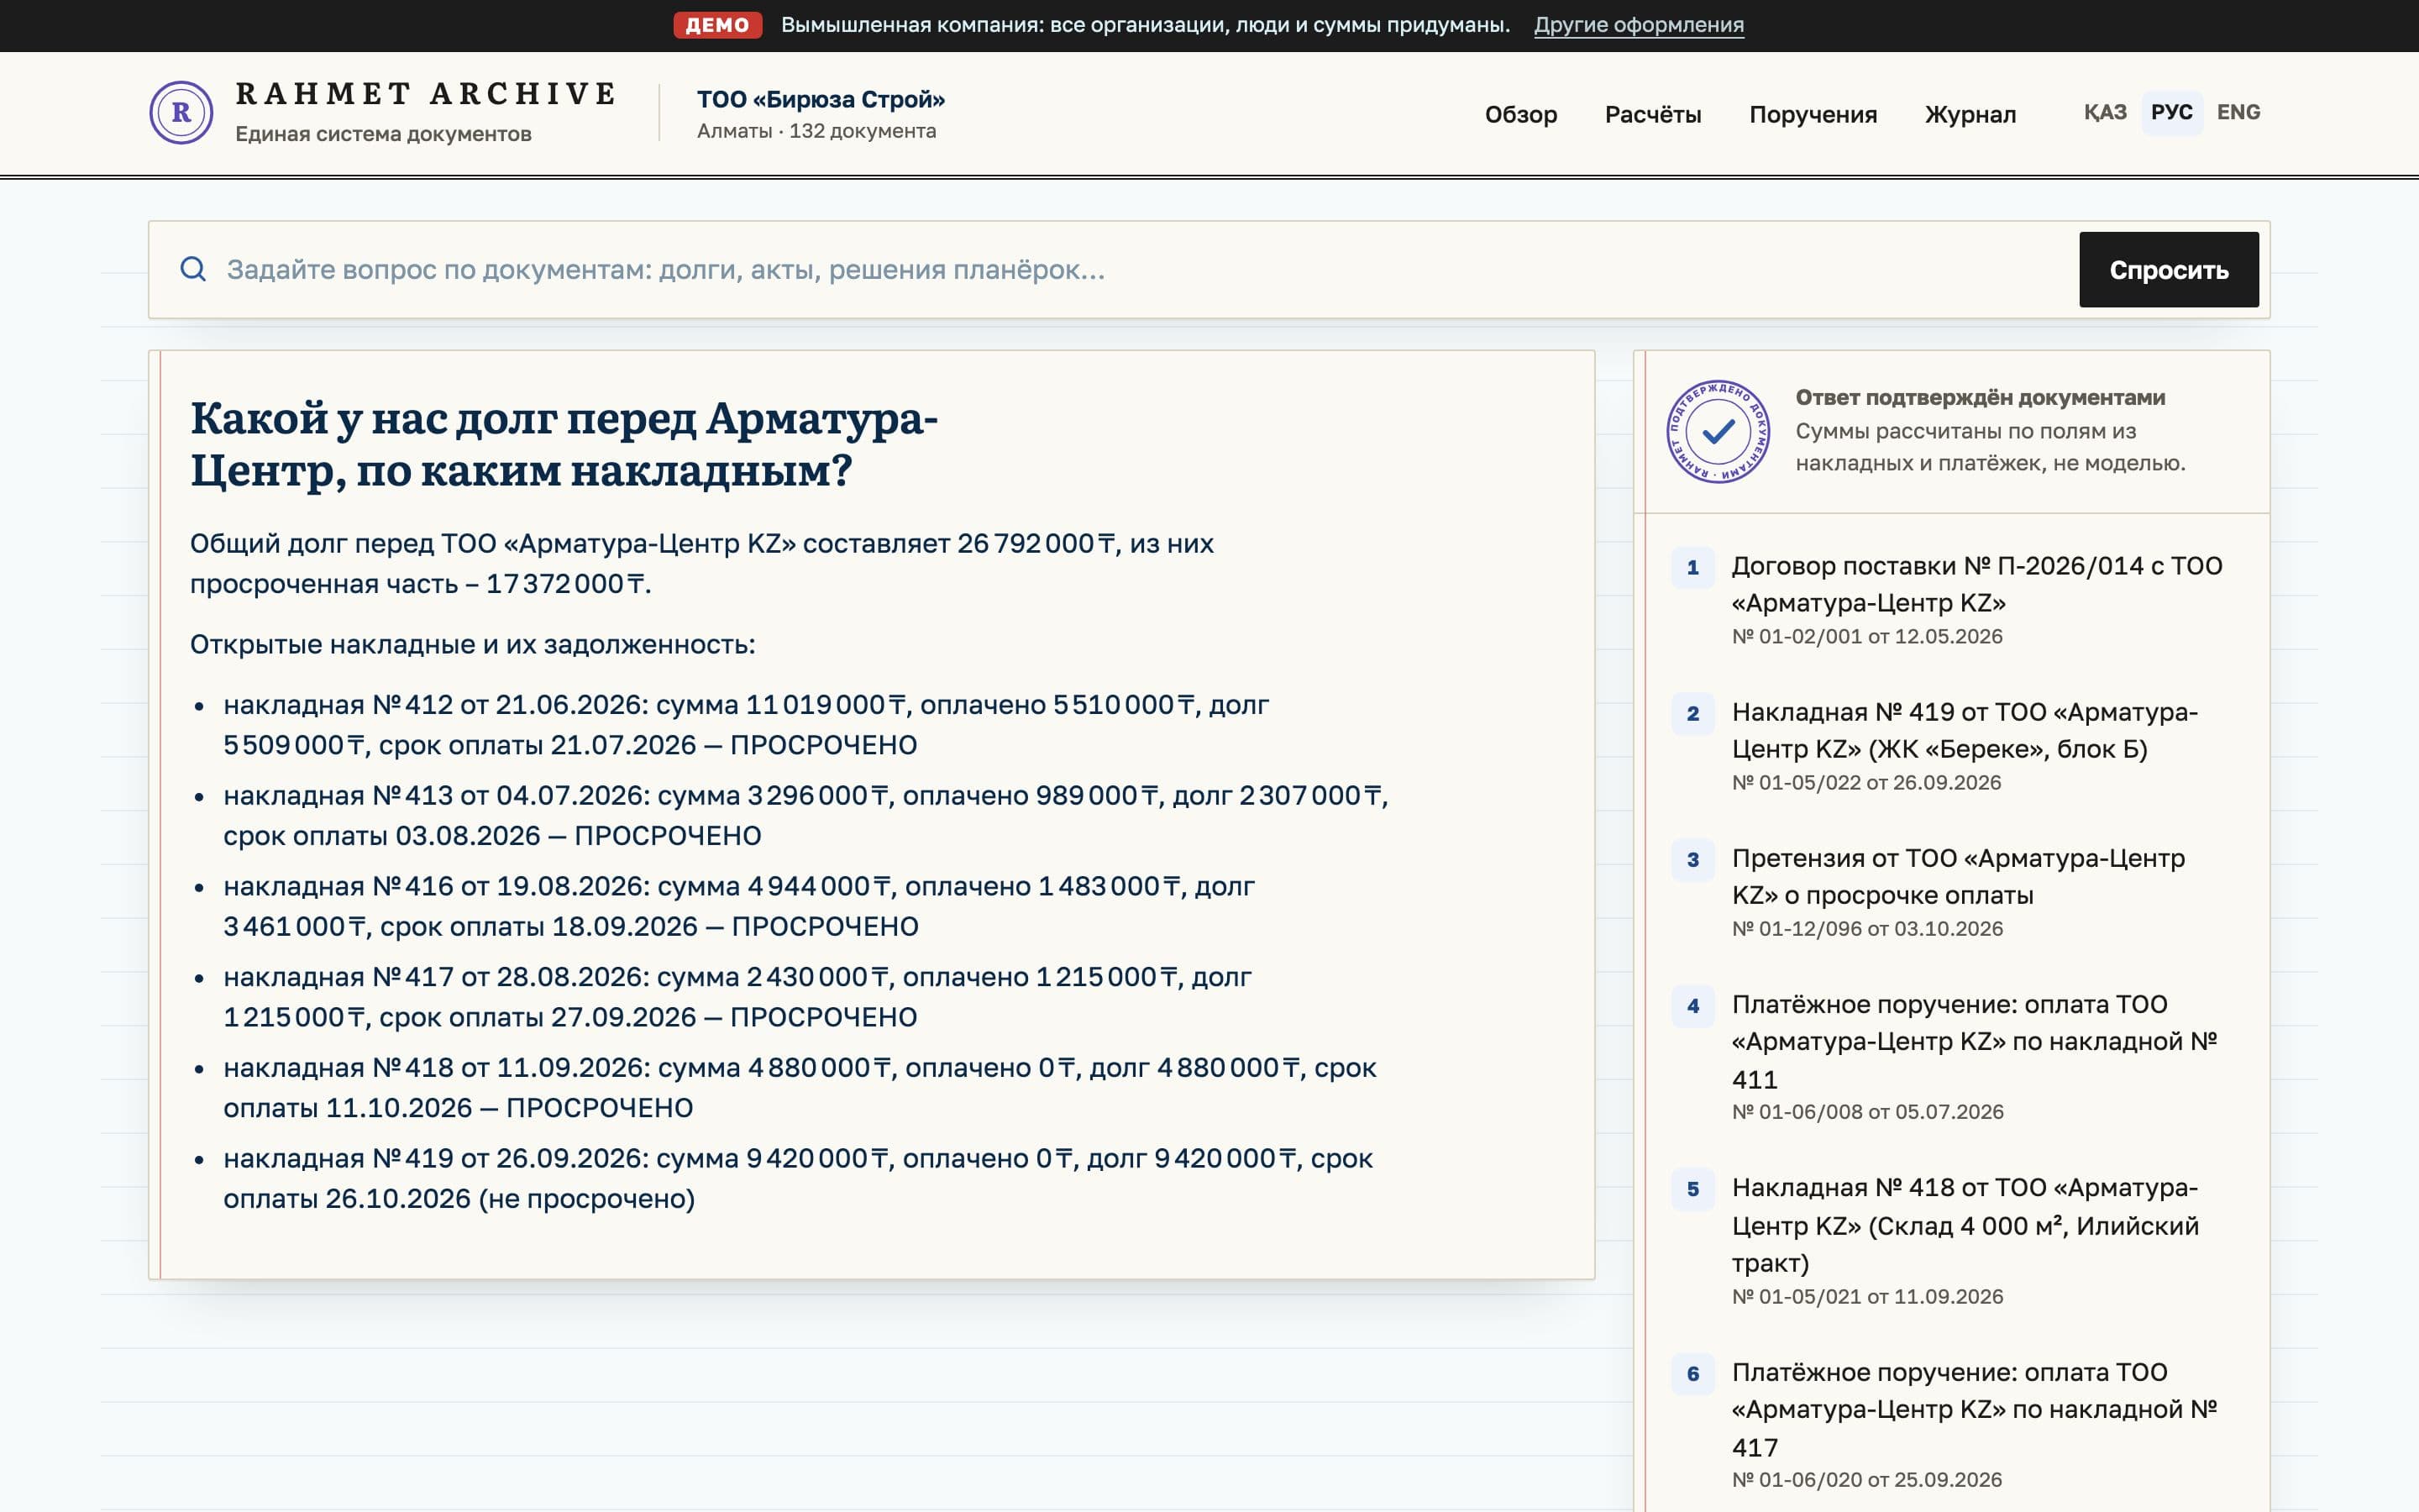The width and height of the screenshot is (2419, 1512).
Task: Open the Накладная № 418 source document
Action: coord(1965,1225)
